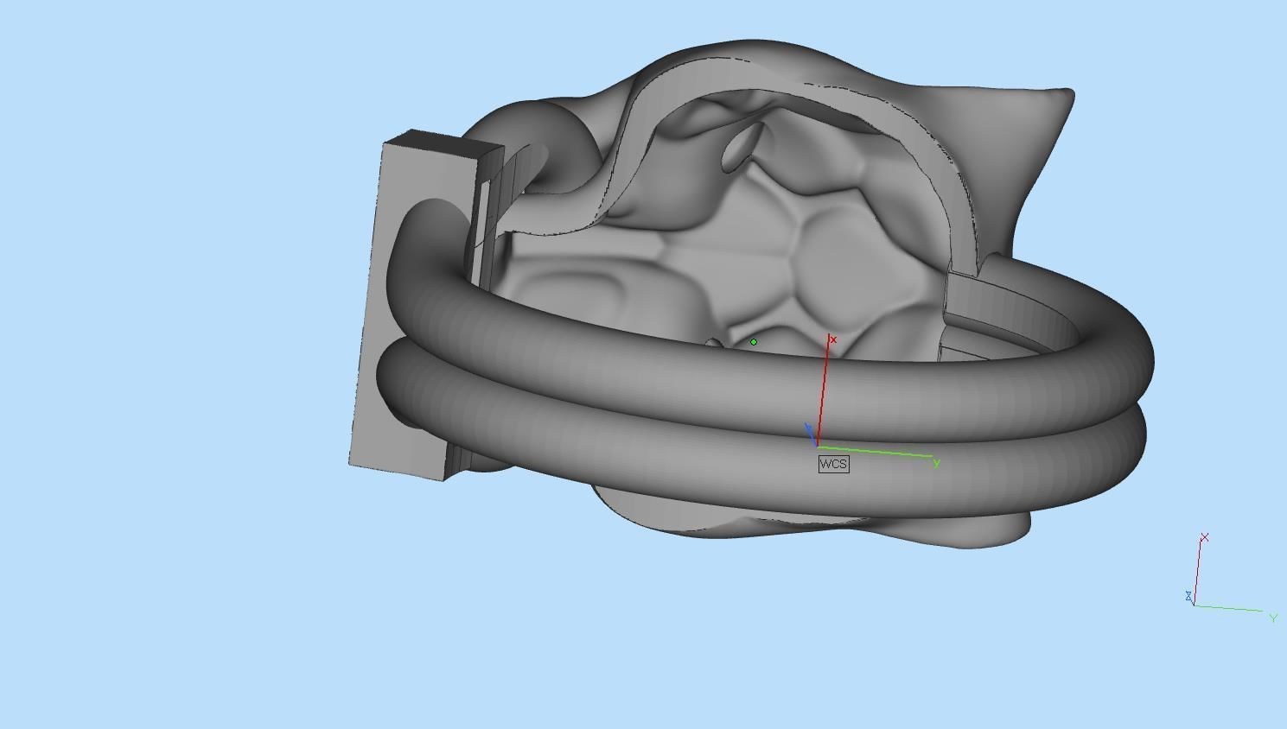Click the red x label of WCS
The width and height of the screenshot is (1287, 729).
(833, 339)
